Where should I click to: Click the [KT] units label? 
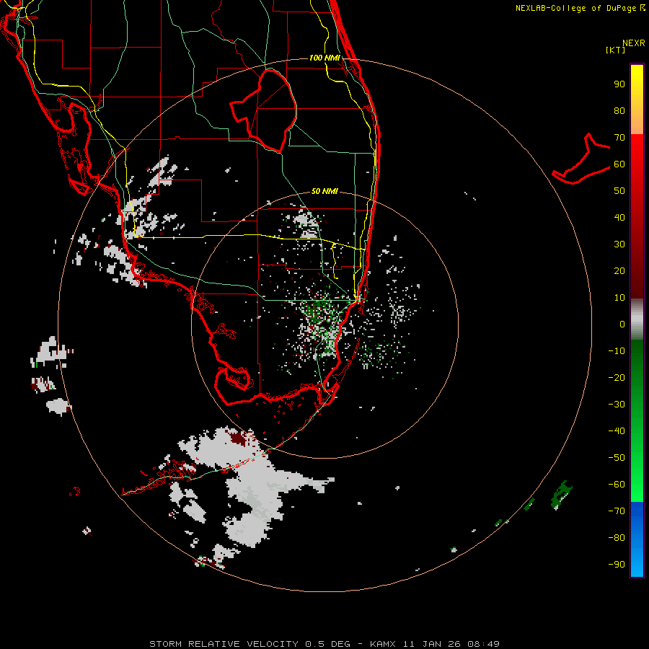[x=616, y=50]
